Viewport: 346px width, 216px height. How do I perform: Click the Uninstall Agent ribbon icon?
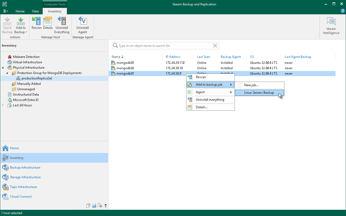tap(83, 25)
